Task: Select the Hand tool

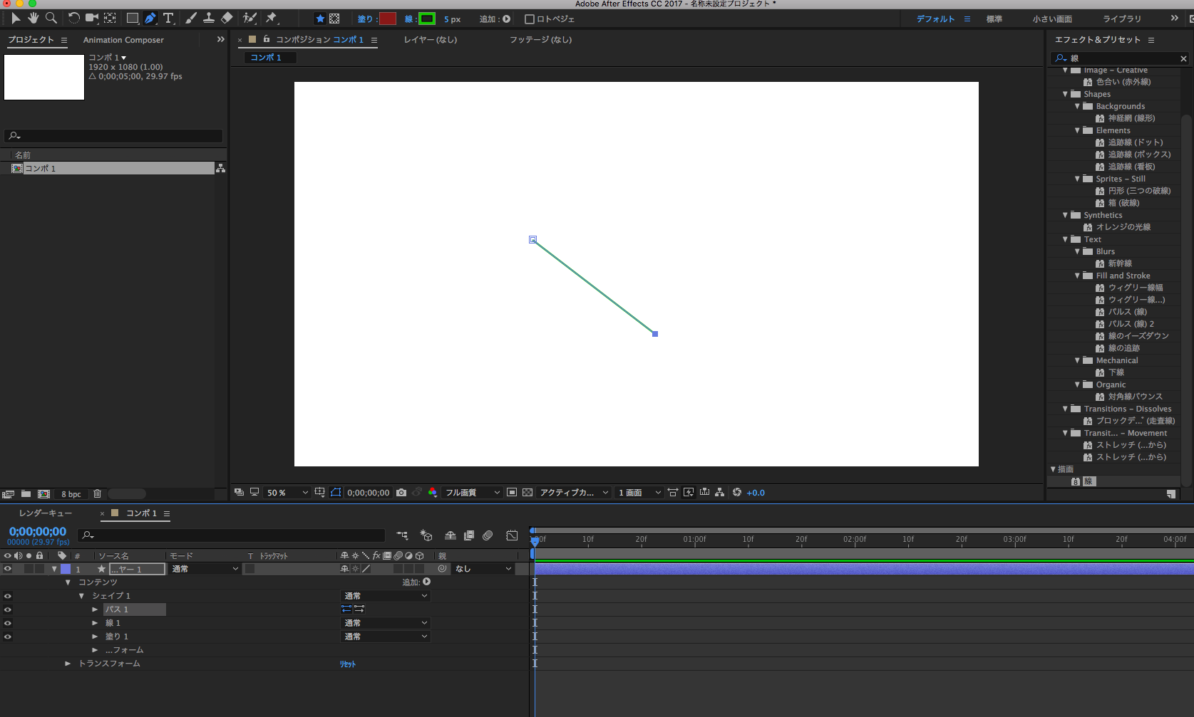Action: coord(33,18)
